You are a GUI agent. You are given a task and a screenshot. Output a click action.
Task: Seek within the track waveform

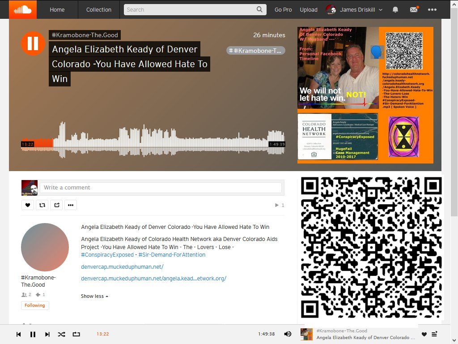pos(153,140)
